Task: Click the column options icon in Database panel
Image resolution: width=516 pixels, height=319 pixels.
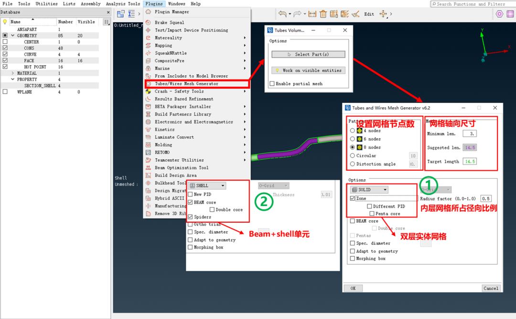Action: coord(106,22)
